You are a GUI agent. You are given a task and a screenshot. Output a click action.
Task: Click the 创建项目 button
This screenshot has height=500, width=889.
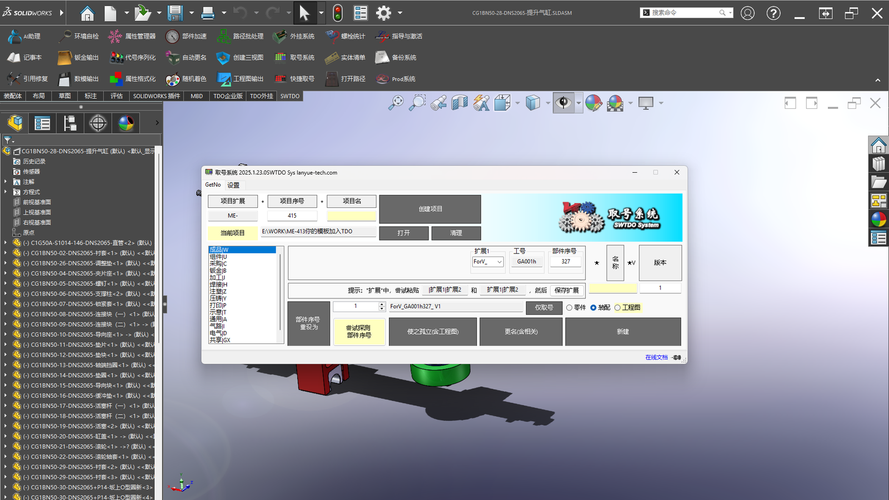[430, 209]
